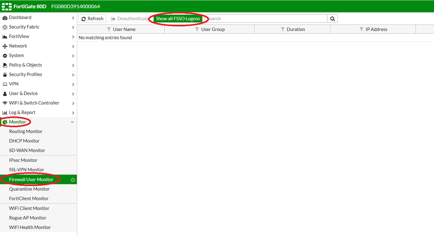Open the Network menu label
This screenshot has height=236, width=434.
point(18,46)
